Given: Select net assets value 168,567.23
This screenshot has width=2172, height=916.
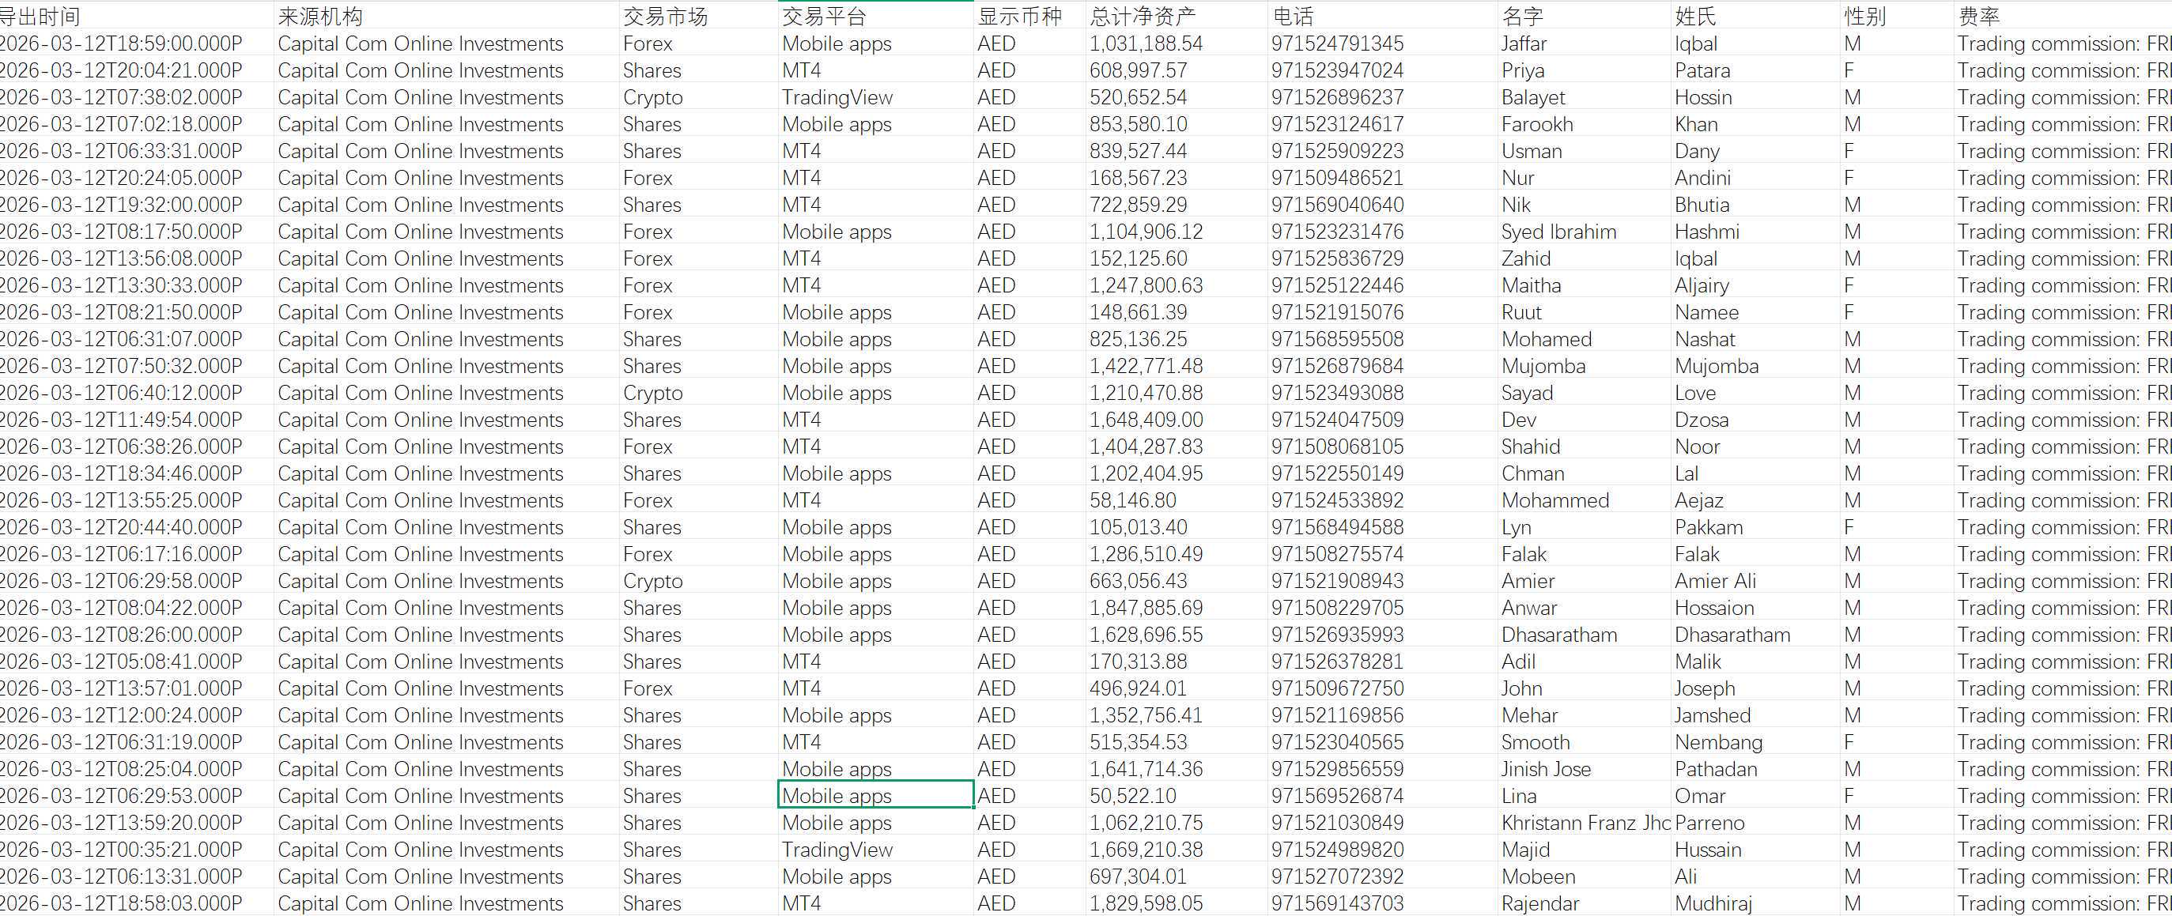Looking at the screenshot, I should point(1177,179).
